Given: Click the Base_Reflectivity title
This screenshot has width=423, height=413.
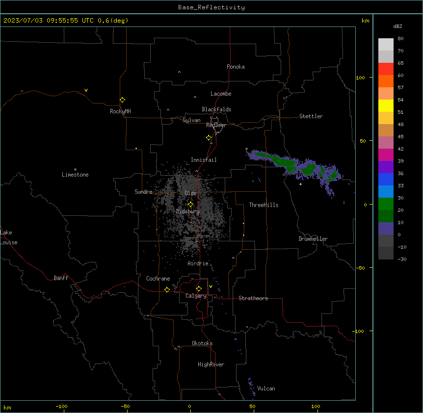Looking at the screenshot, I should tap(211, 7).
